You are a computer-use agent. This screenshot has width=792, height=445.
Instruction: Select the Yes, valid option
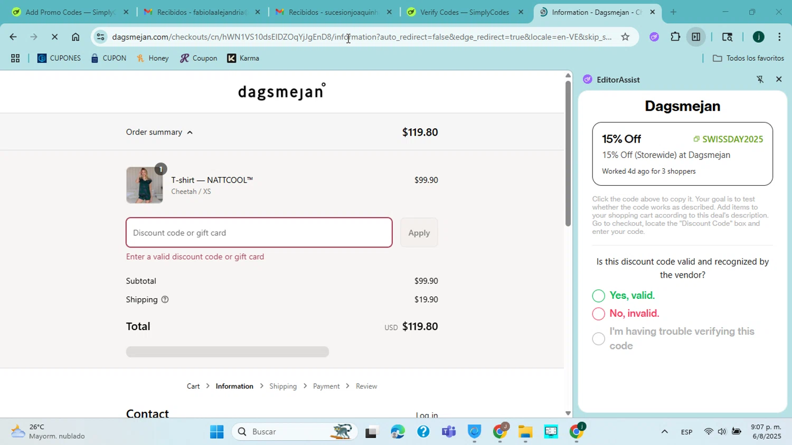pyautogui.click(x=598, y=296)
